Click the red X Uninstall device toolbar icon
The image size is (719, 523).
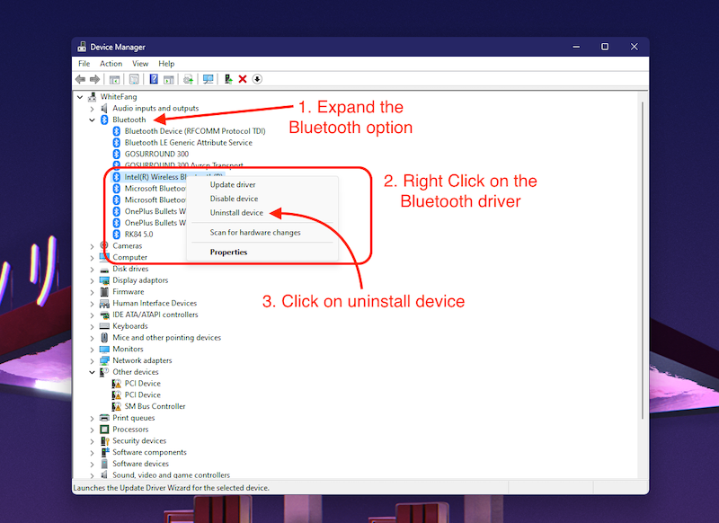[243, 79]
